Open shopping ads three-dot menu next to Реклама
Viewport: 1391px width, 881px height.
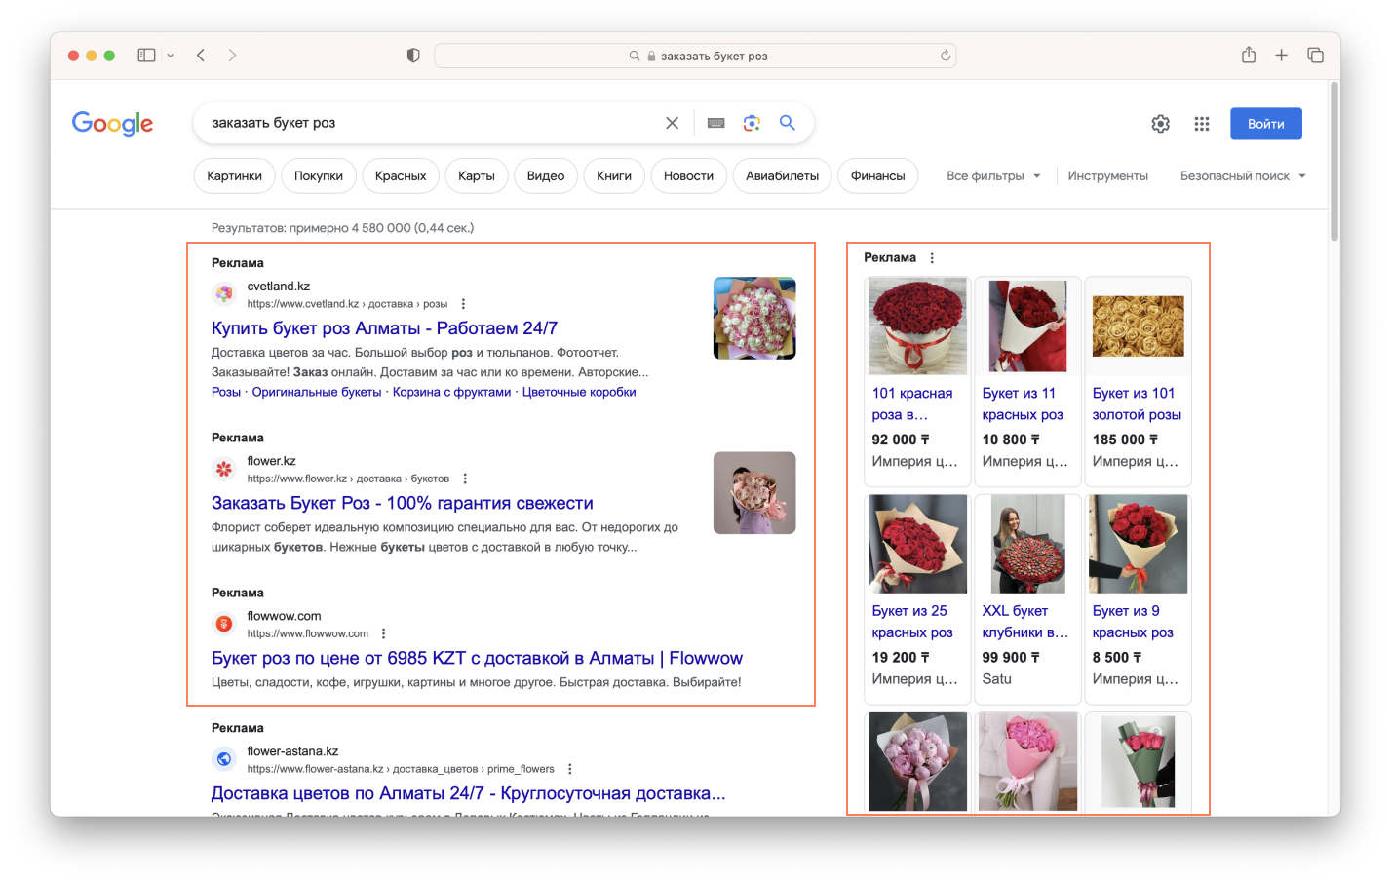tap(932, 258)
